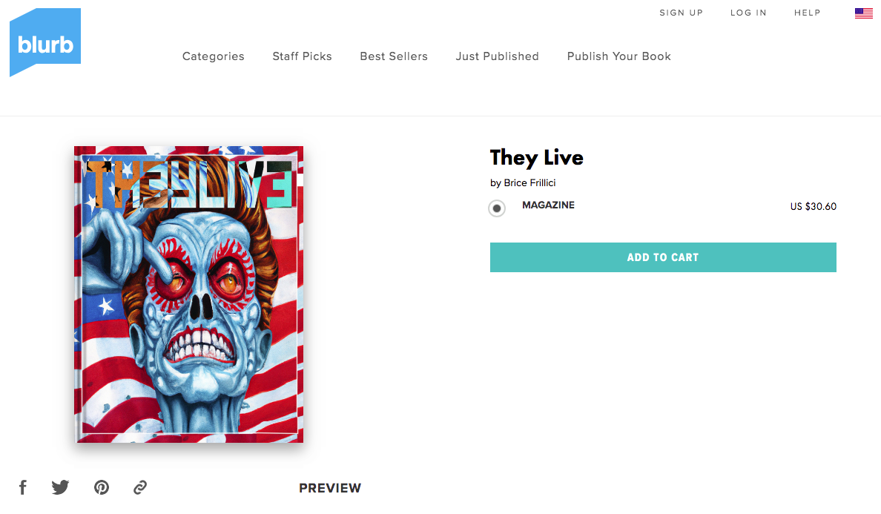The image size is (881, 514).
Task: Open Publish Your Book menu
Action: coord(619,56)
